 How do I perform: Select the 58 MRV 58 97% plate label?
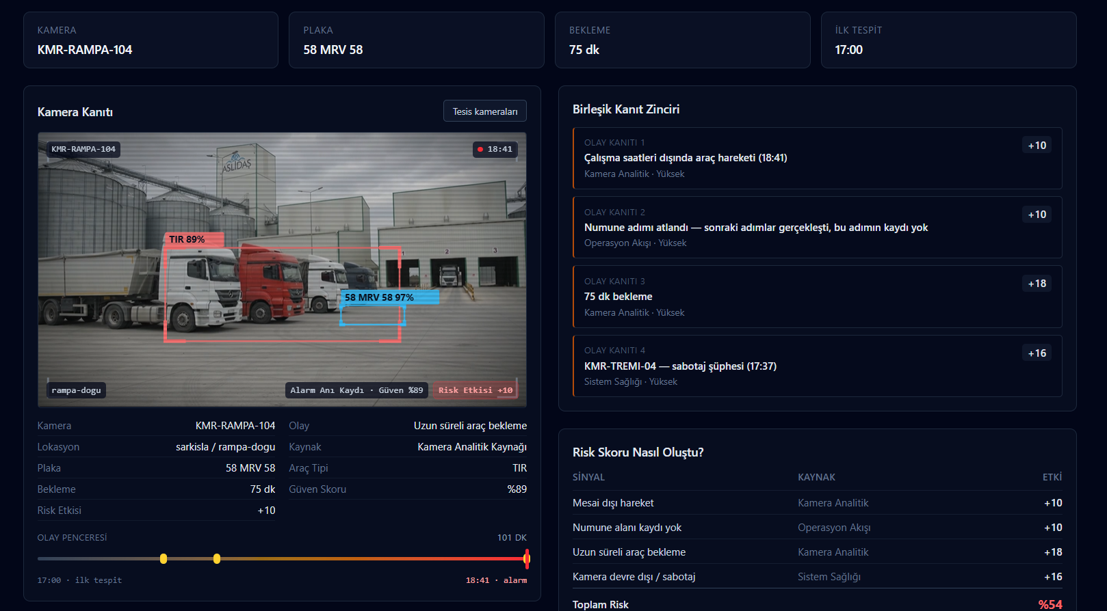click(x=389, y=297)
